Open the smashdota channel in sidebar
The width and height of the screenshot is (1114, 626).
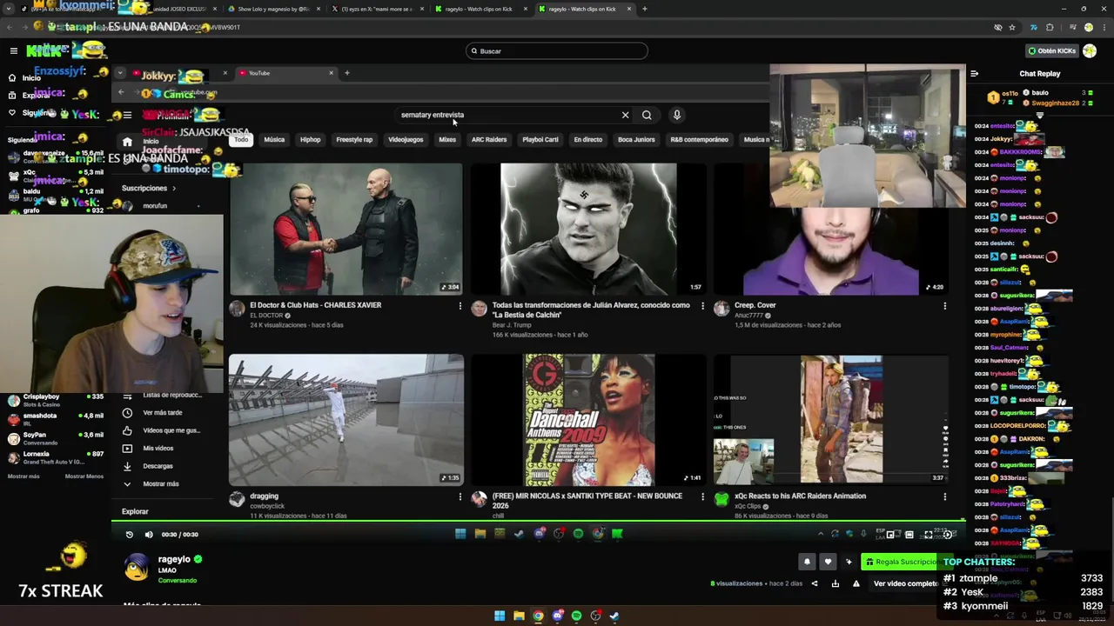(x=54, y=419)
